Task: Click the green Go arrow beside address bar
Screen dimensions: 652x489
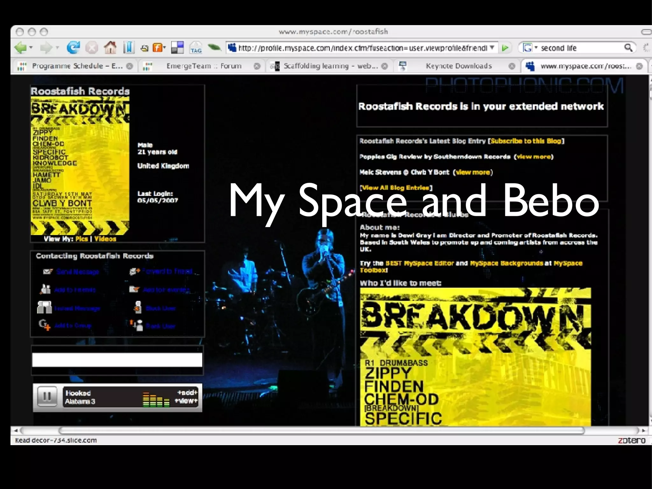Action: tap(505, 48)
